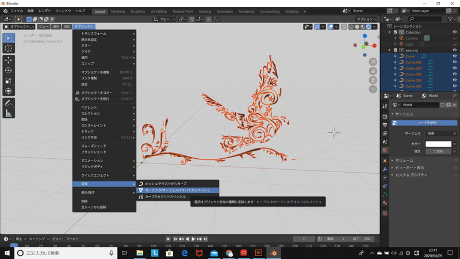Collapse the Collection tree in outliner
Viewport: 460px width, 259px height.
390,32
